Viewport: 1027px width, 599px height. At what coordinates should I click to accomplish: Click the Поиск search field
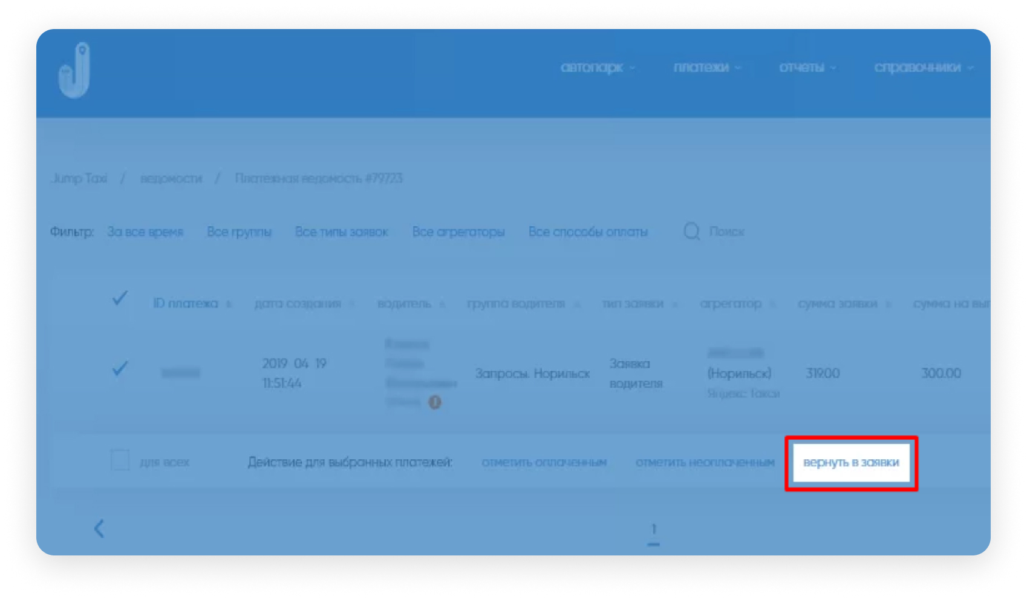pyautogui.click(x=726, y=232)
